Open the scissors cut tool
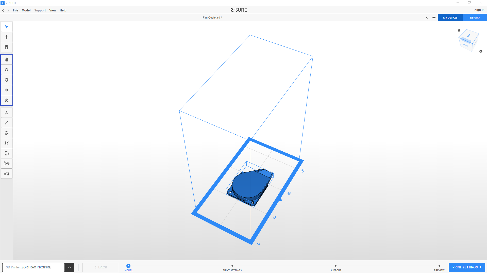This screenshot has height=274, width=487. [7, 164]
